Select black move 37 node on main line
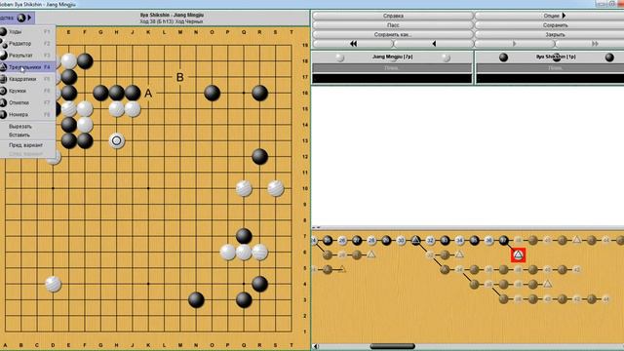624x351 pixels. pyautogui.click(x=504, y=241)
